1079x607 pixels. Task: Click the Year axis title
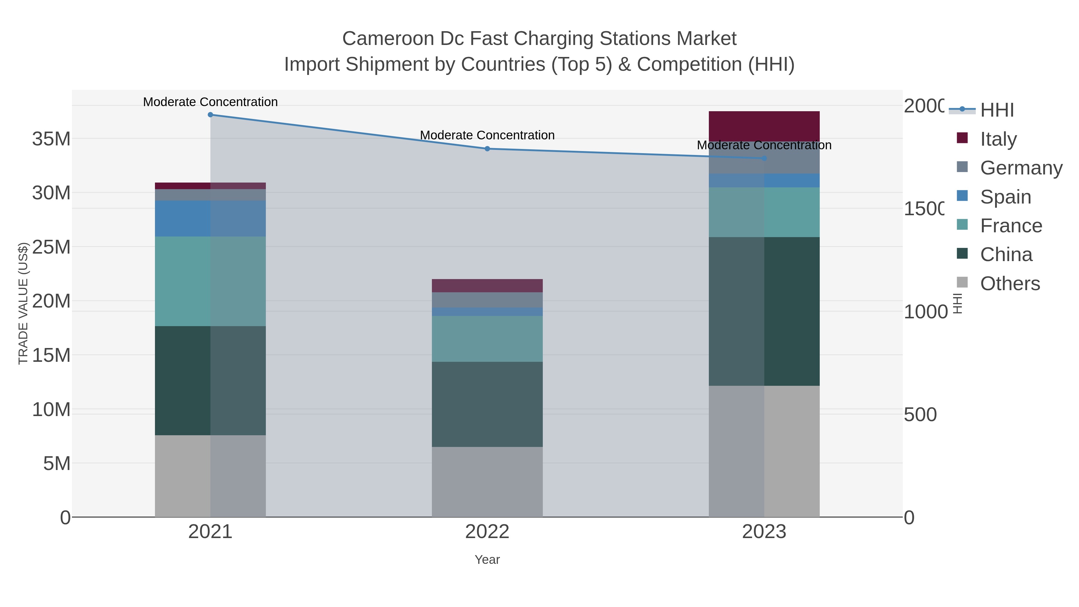487,560
